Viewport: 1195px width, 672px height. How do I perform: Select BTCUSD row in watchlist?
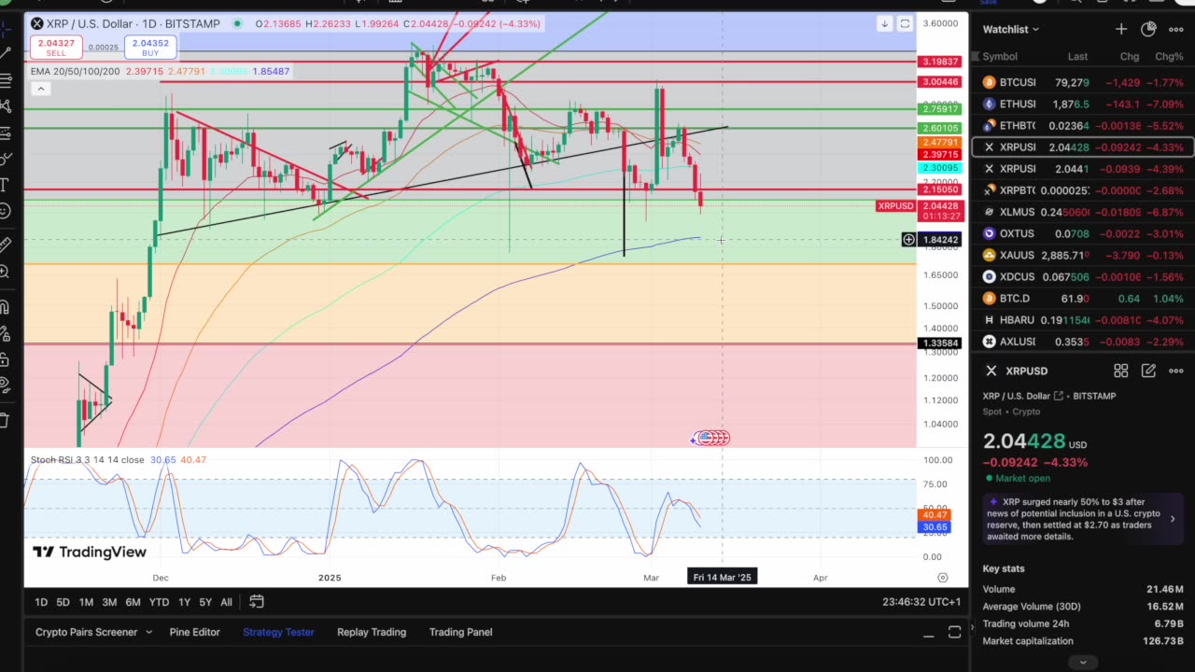(1083, 83)
